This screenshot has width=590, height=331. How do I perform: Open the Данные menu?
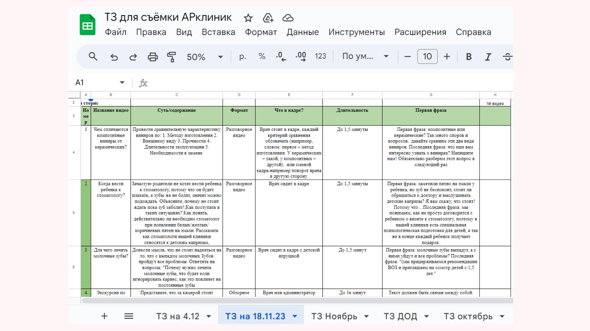pyautogui.click(x=303, y=31)
